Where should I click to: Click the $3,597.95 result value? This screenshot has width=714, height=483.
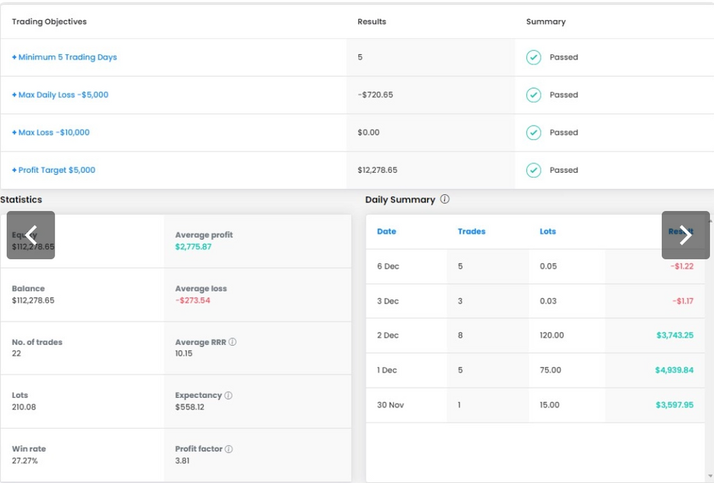(674, 405)
